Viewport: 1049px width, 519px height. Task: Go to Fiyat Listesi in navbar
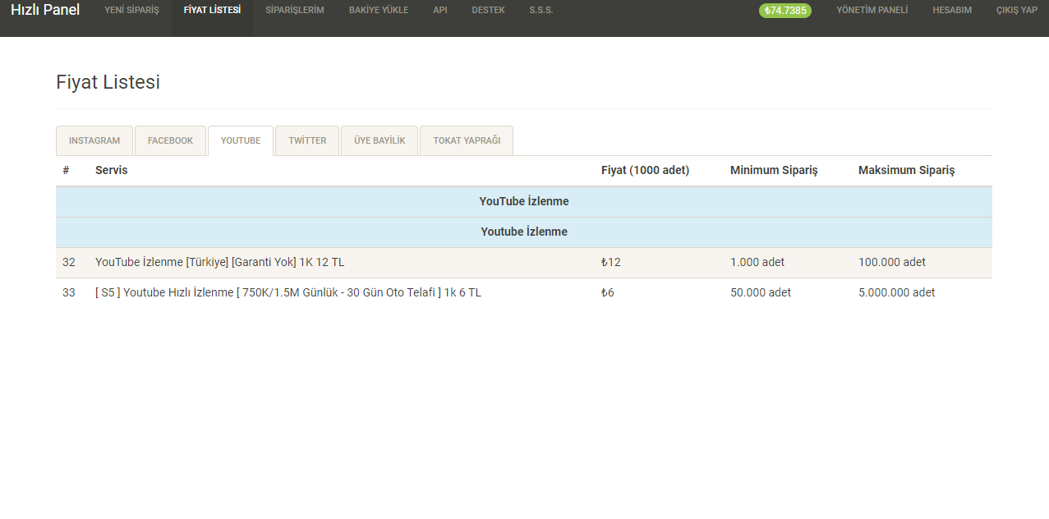212,11
